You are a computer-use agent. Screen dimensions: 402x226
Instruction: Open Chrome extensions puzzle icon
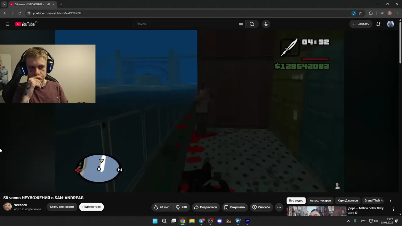pyautogui.click(x=371, y=13)
